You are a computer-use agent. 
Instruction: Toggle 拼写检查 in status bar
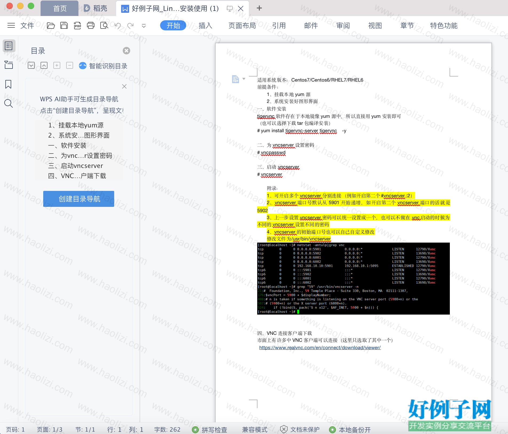(x=210, y=429)
